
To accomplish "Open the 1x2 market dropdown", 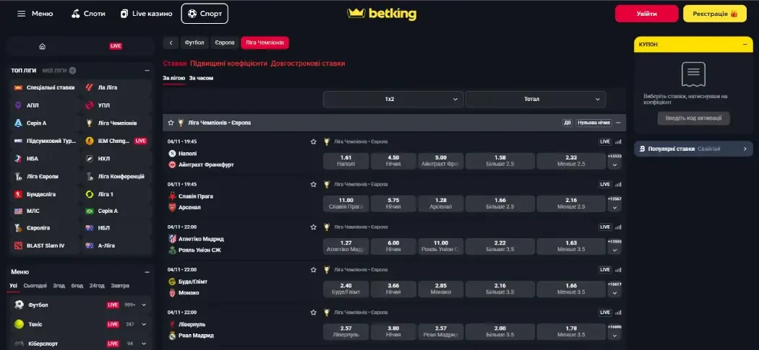I will pos(393,99).
